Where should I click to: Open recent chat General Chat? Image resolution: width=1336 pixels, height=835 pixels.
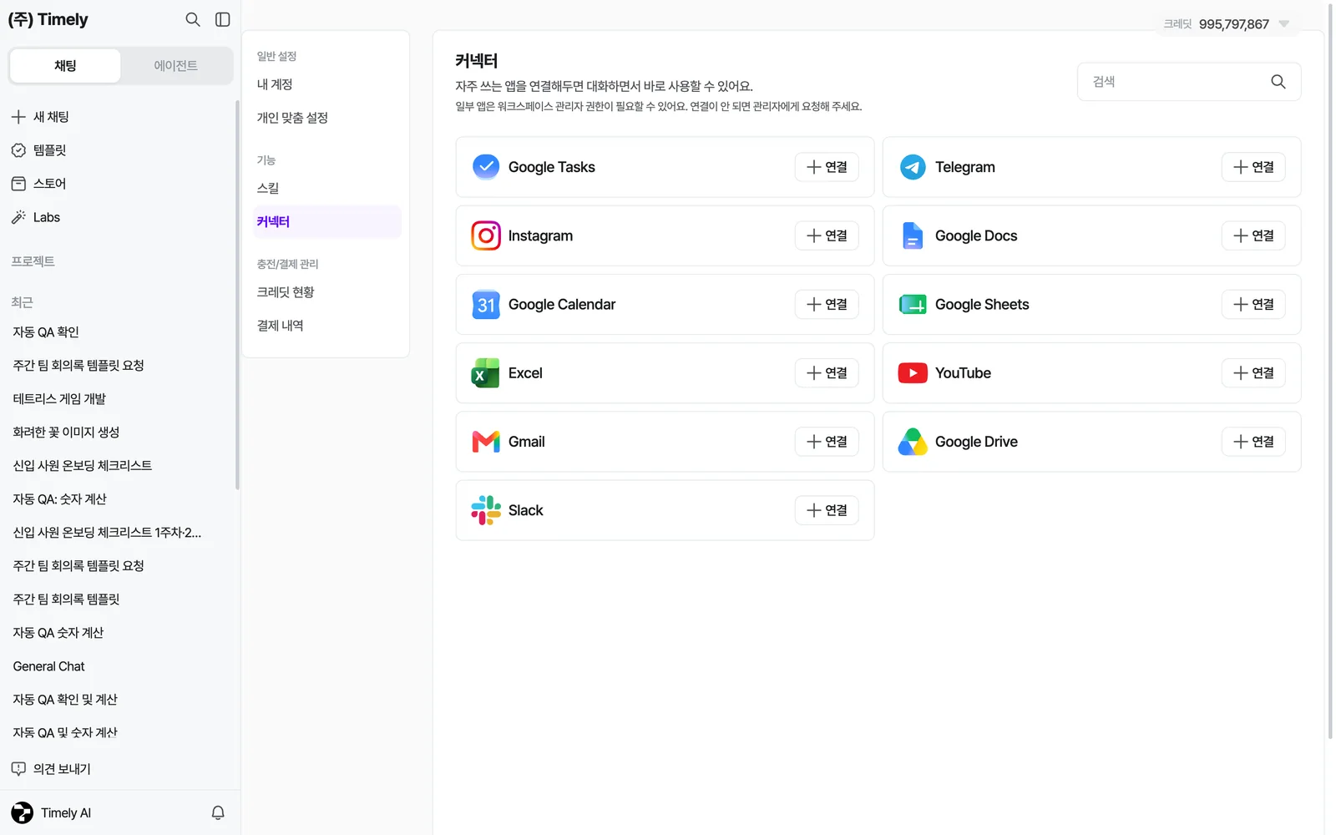tap(117, 666)
